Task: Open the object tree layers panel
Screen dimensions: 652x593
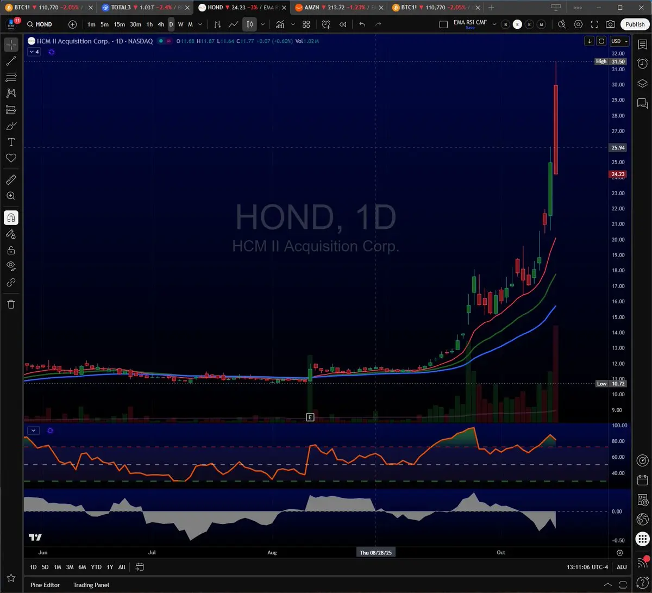Action: click(642, 83)
